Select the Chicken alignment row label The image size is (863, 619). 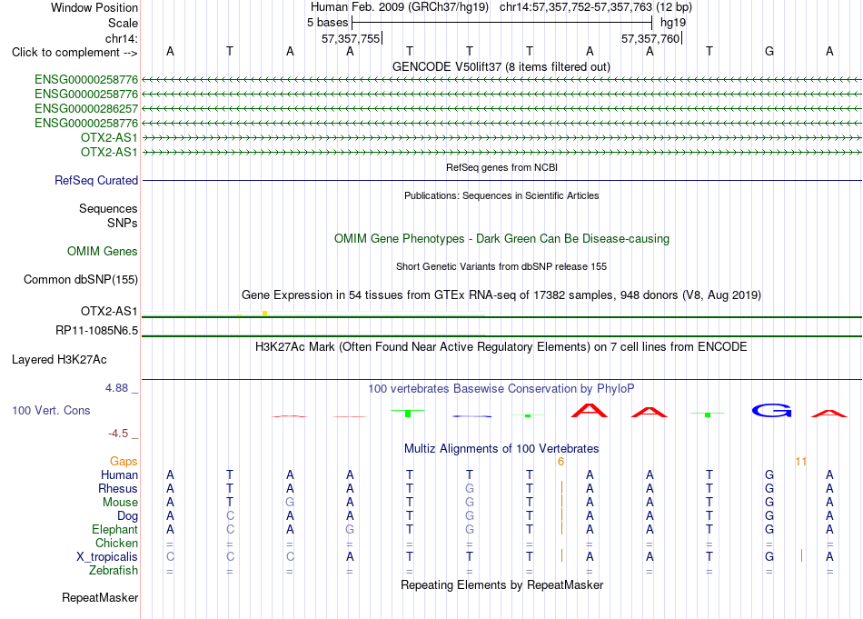coord(116,543)
